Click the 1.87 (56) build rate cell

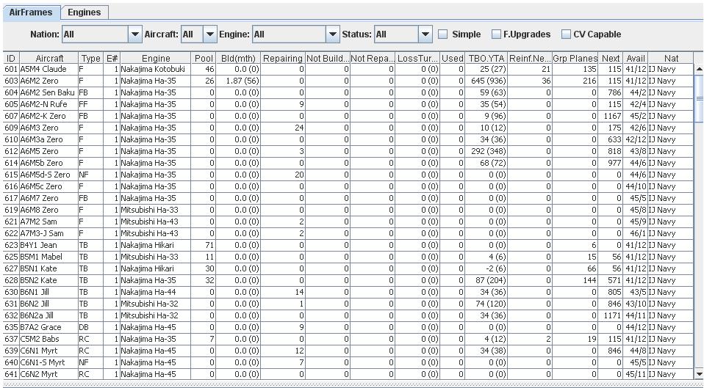coord(238,81)
